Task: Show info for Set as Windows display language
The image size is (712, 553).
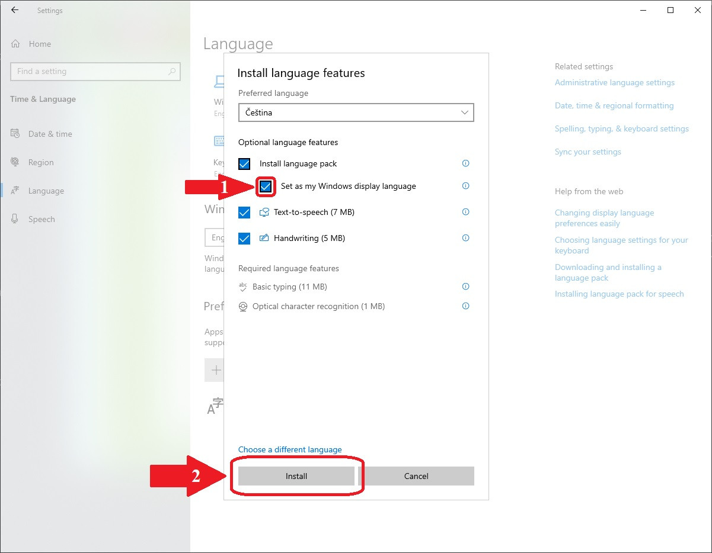Action: click(465, 186)
